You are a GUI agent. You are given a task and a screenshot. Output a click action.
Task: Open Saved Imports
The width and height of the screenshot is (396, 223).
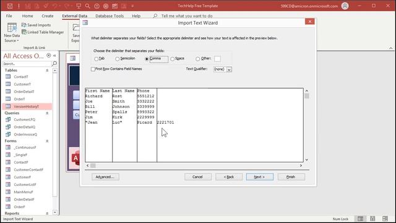36,25
